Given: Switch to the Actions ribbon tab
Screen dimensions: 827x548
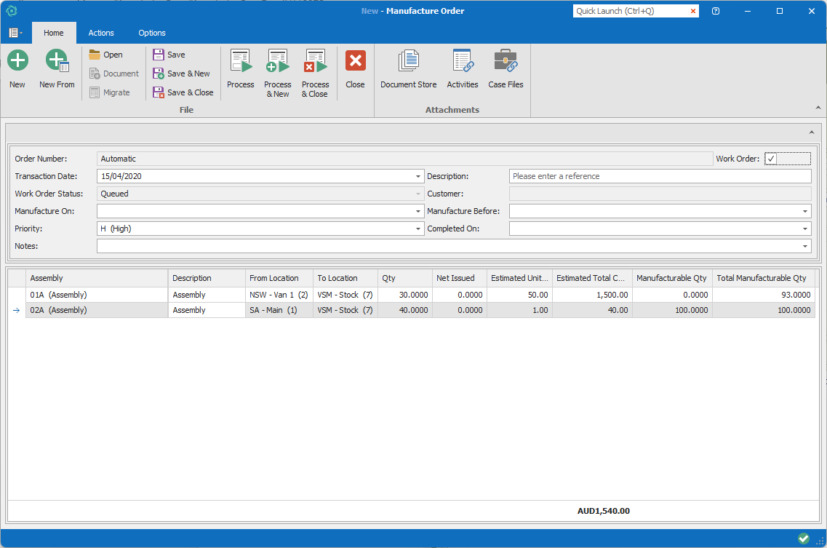Looking at the screenshot, I should coord(101,33).
